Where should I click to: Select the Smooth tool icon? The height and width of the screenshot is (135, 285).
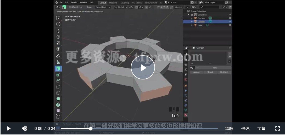tap(58, 110)
